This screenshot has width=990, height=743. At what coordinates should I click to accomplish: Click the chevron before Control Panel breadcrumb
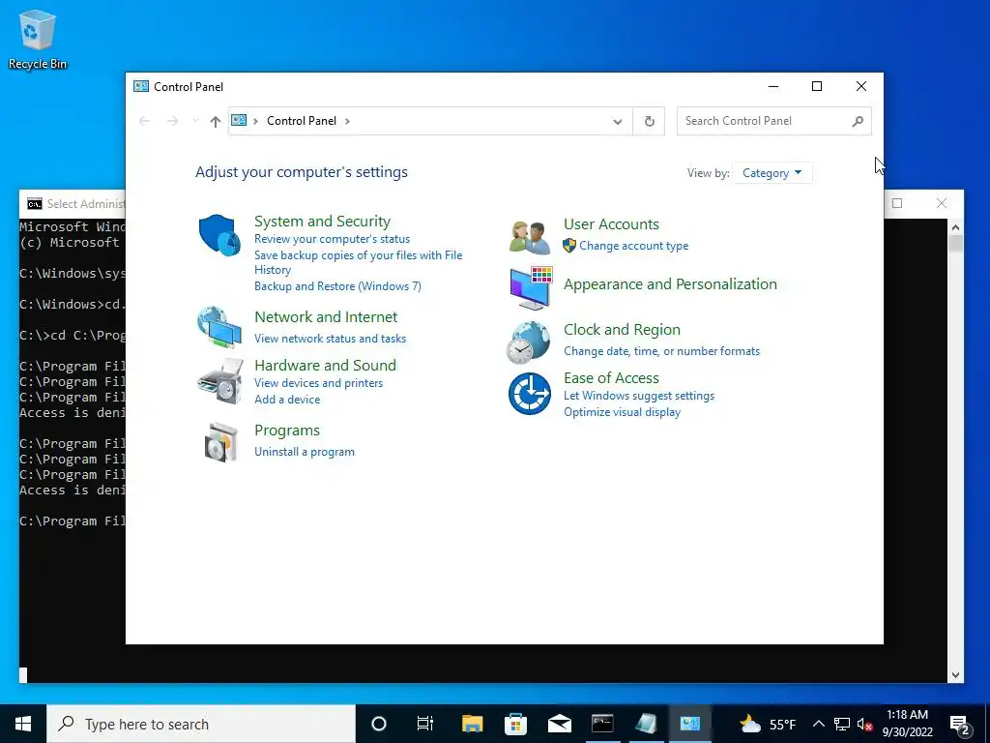tap(255, 121)
